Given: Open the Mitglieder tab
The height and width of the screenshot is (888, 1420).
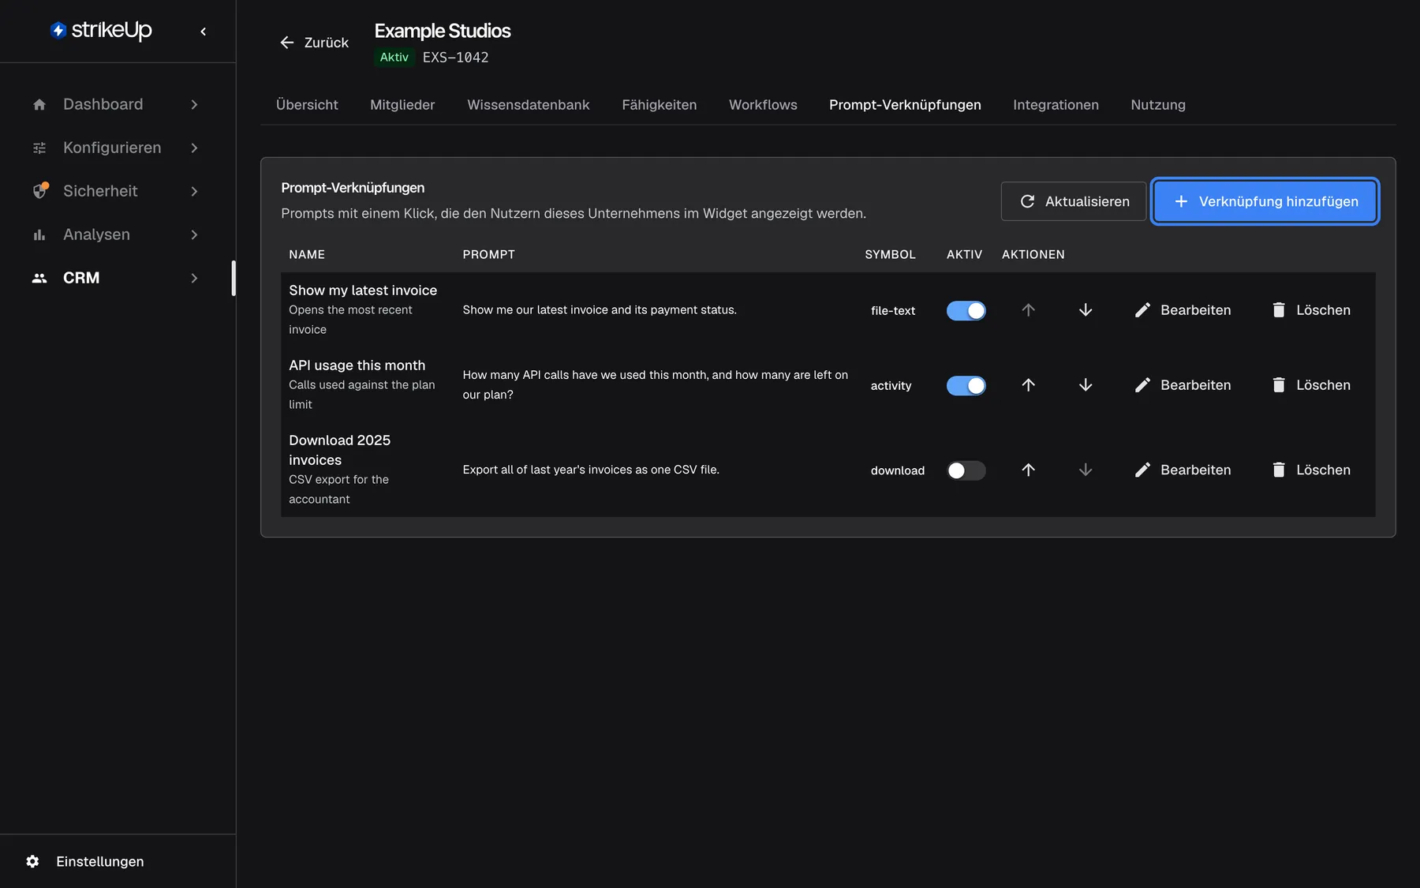Looking at the screenshot, I should 402,105.
